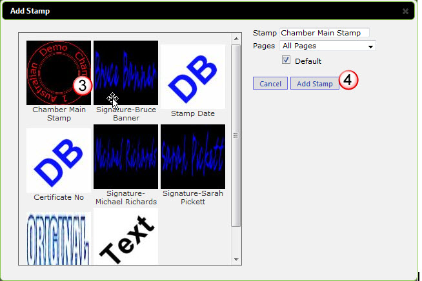Screen dimensions: 422x281
Task: Click the stamp list scrollbar handle
Action: click(236, 135)
